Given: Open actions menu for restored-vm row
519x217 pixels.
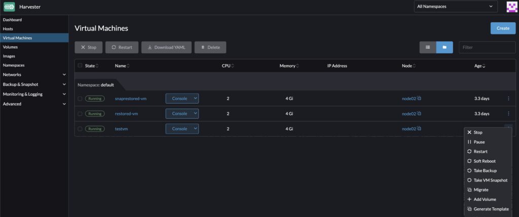Looking at the screenshot, I should 508,114.
